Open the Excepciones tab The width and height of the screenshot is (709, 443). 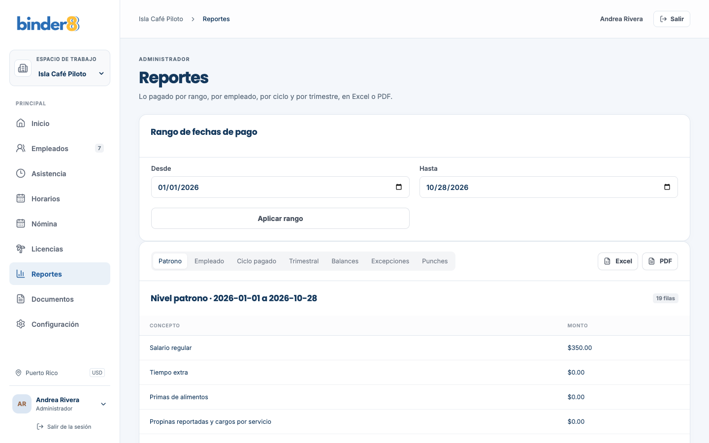[x=390, y=261]
